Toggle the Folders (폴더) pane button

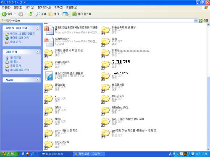pos(53,14)
